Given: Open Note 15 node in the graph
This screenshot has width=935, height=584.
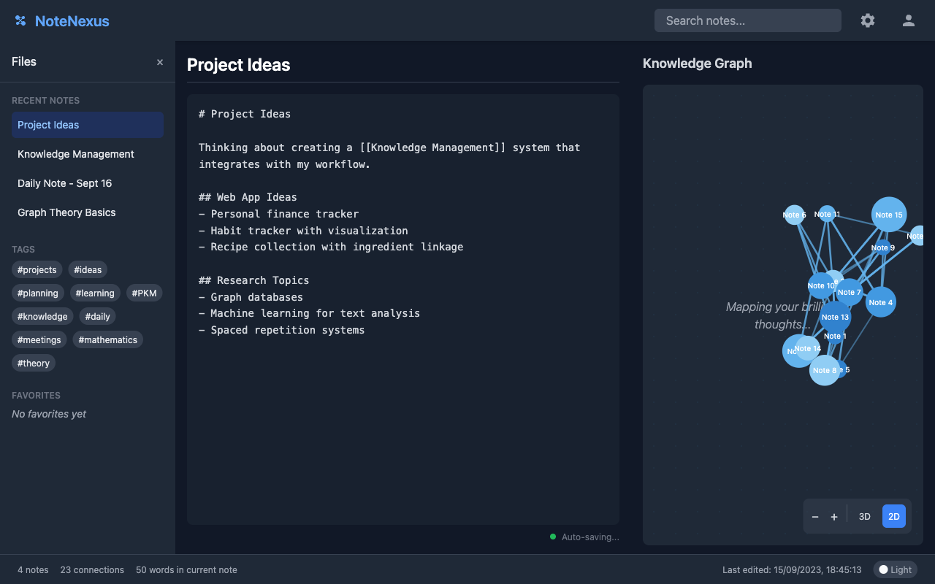Looking at the screenshot, I should pyautogui.click(x=888, y=215).
